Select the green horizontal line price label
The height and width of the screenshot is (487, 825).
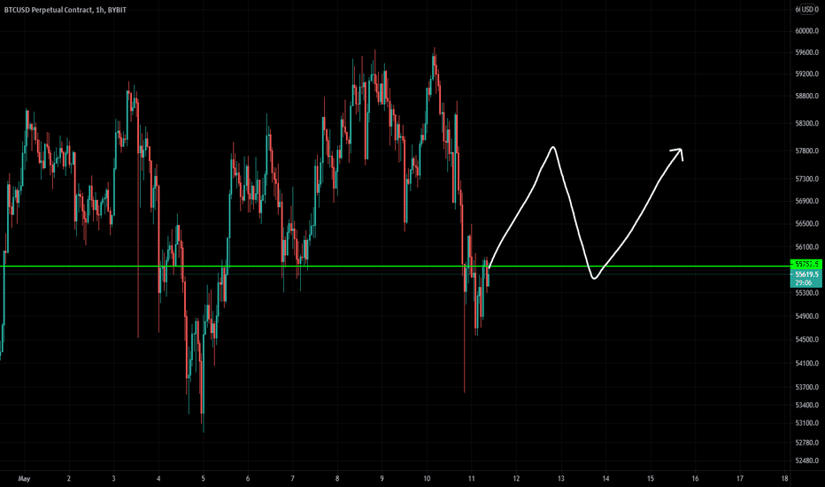click(x=806, y=264)
